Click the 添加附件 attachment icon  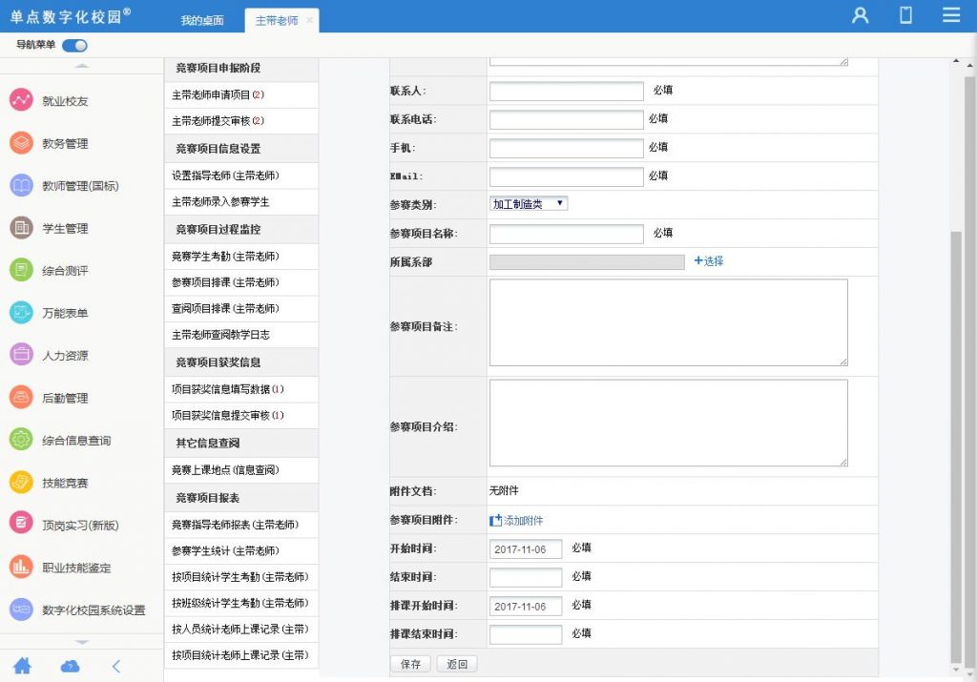[x=495, y=521]
